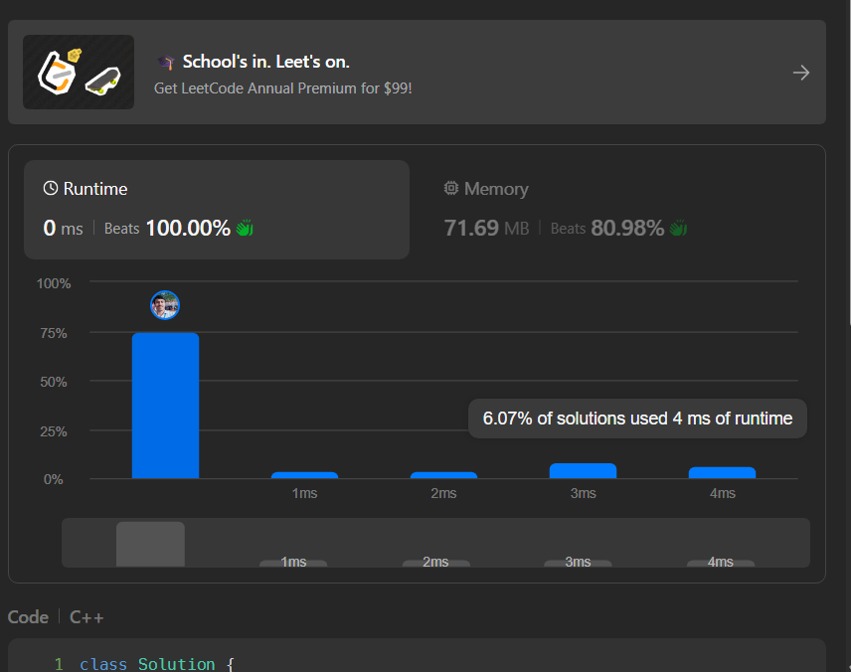Click the '3ms' x-axis label under chart
Image resolution: width=851 pixels, height=672 pixels.
[x=583, y=493]
